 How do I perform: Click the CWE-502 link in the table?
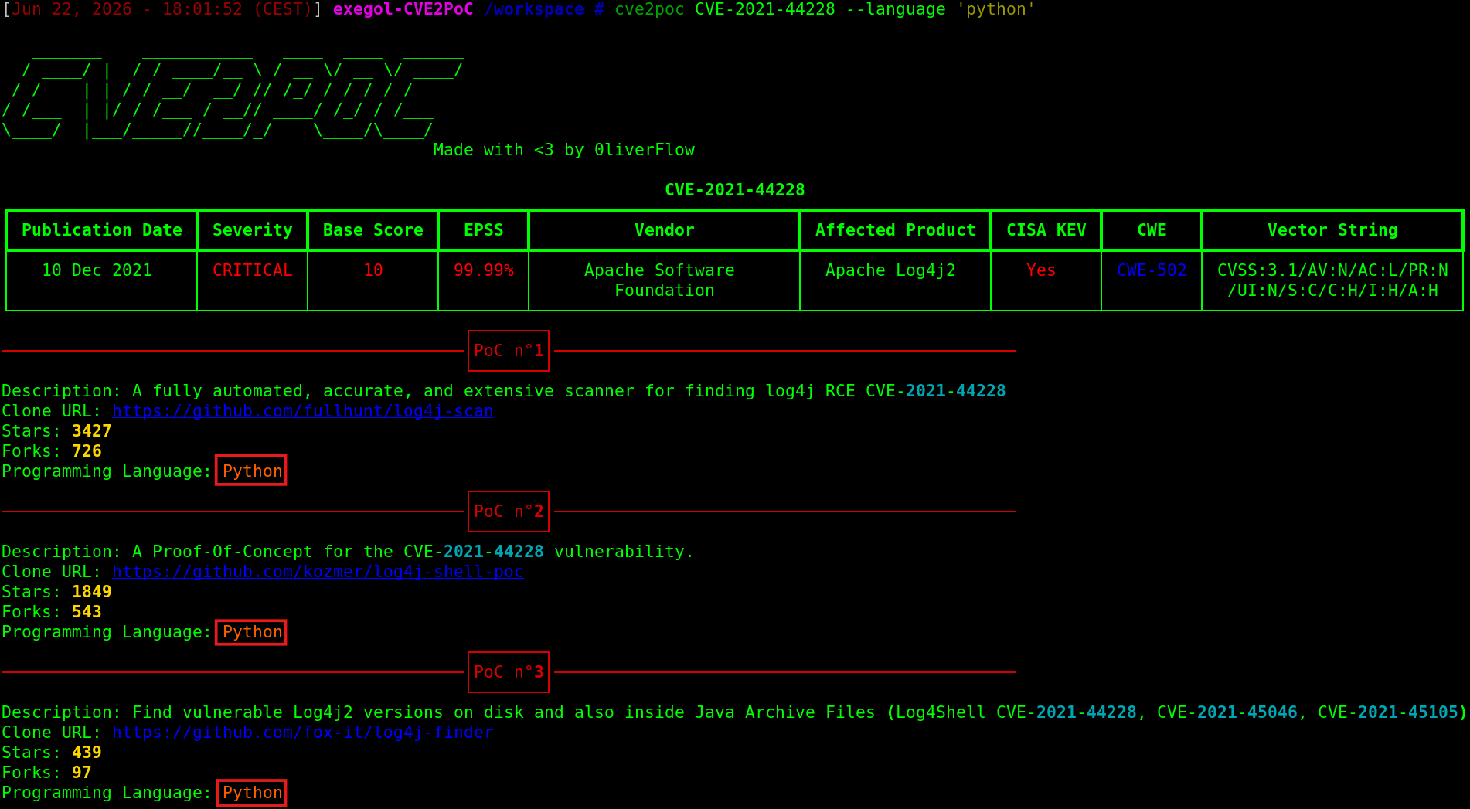1152,270
